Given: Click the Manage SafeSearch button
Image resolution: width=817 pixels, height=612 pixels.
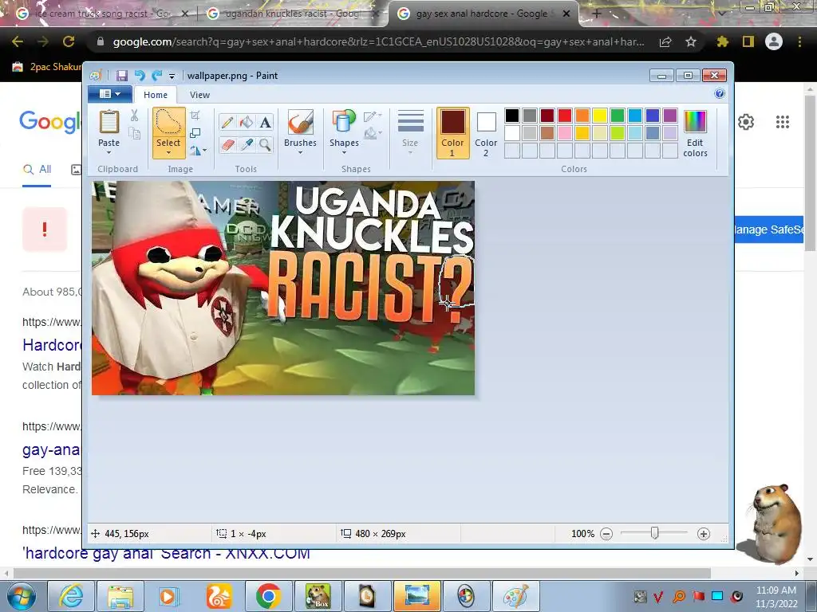Looking at the screenshot, I should pos(769,229).
